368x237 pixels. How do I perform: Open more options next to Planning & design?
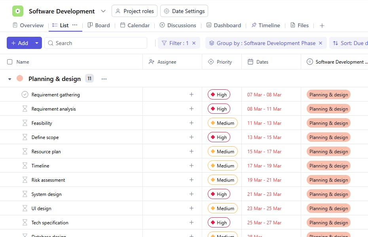click(104, 79)
